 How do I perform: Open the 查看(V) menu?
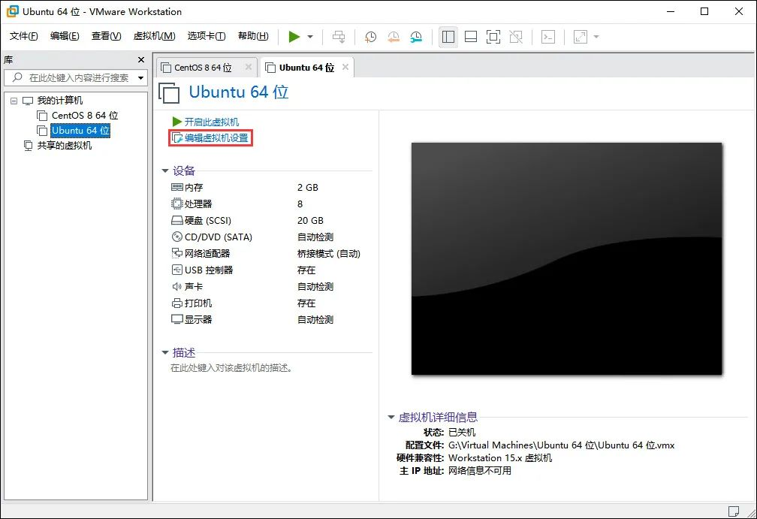click(x=106, y=36)
